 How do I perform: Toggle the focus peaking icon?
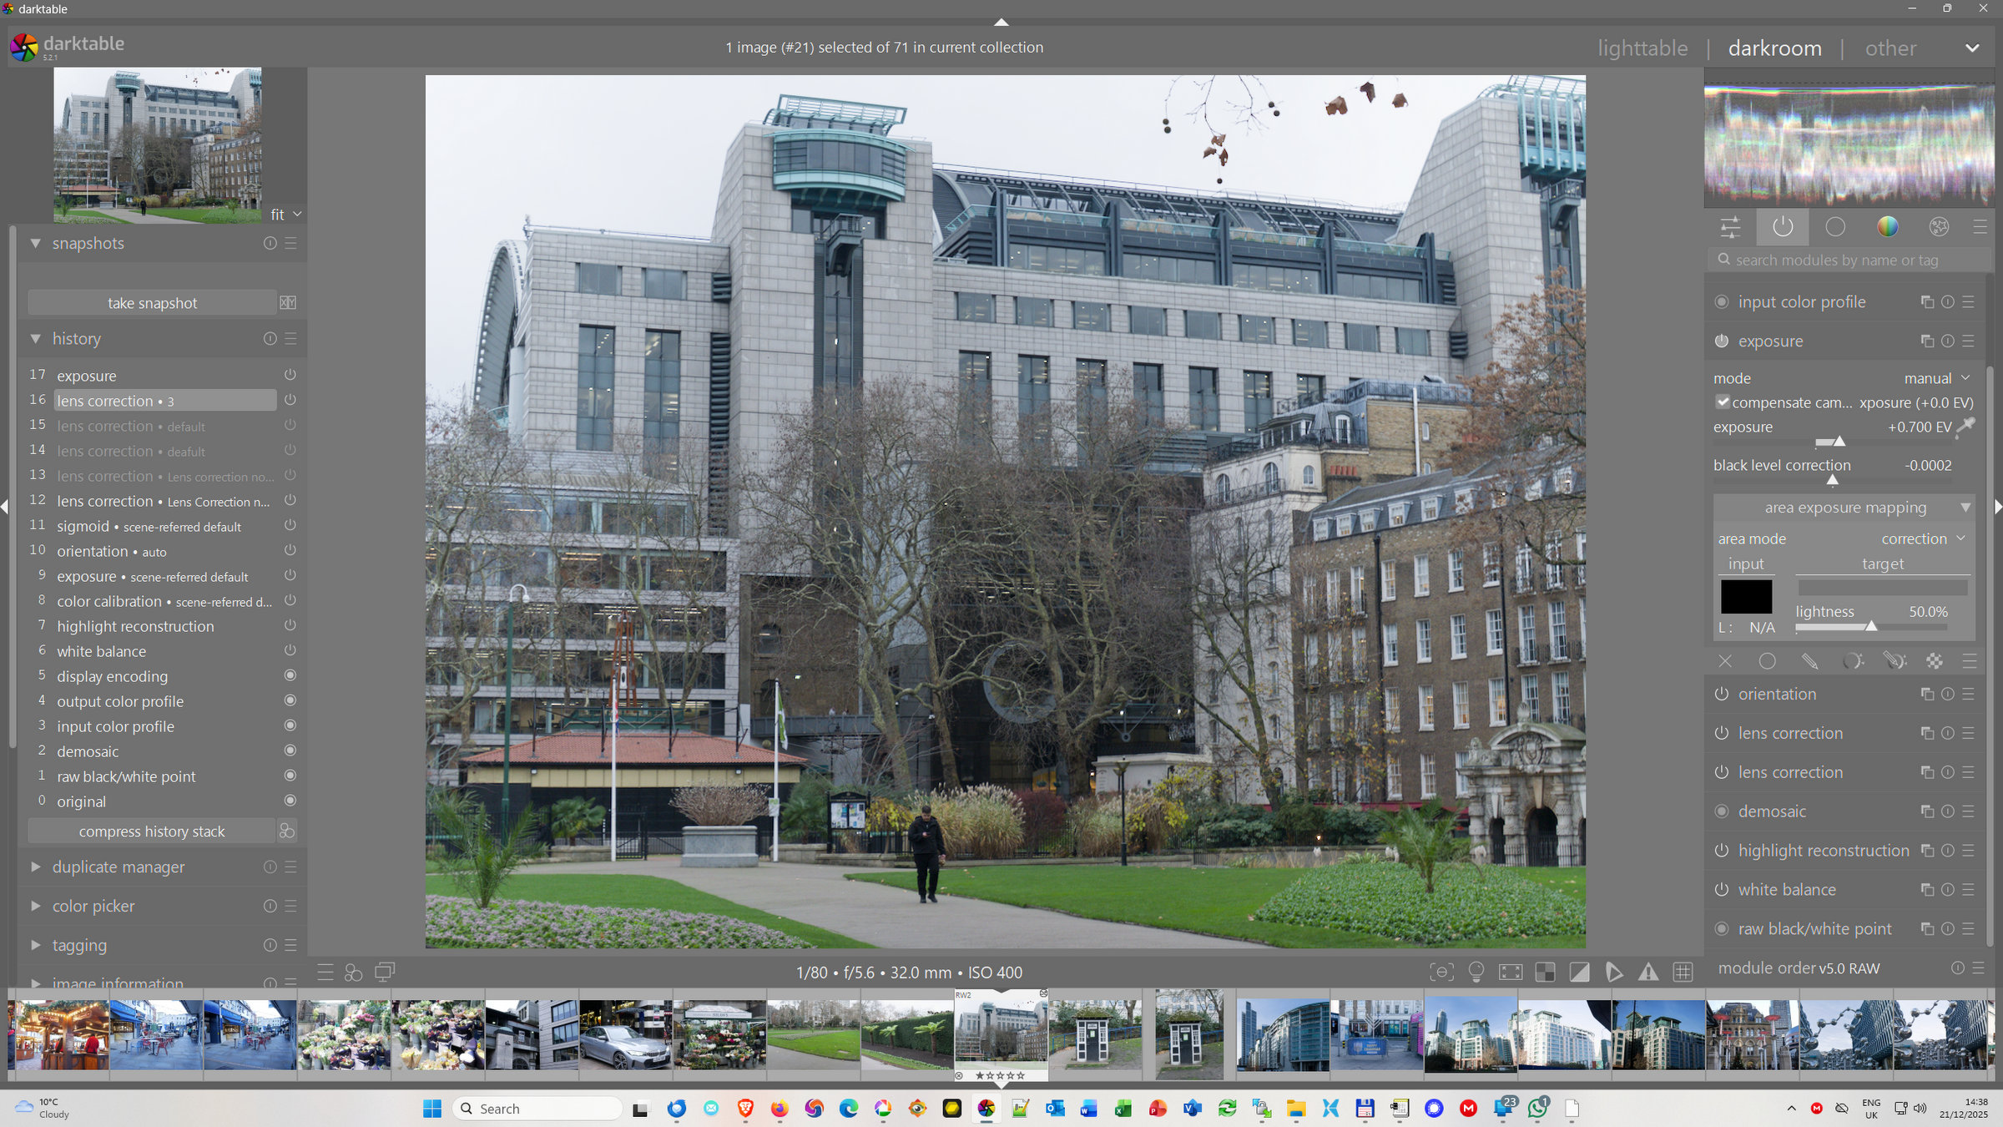pyautogui.click(x=1441, y=973)
